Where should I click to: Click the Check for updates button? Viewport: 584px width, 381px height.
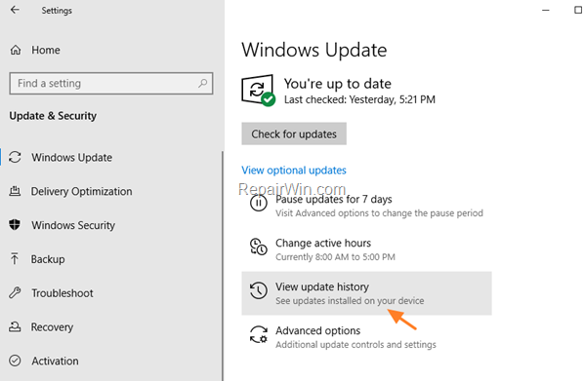tap(294, 133)
